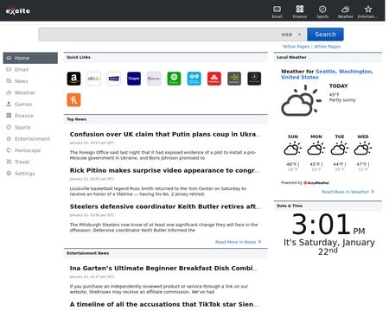Click the Excite logo

click(18, 10)
